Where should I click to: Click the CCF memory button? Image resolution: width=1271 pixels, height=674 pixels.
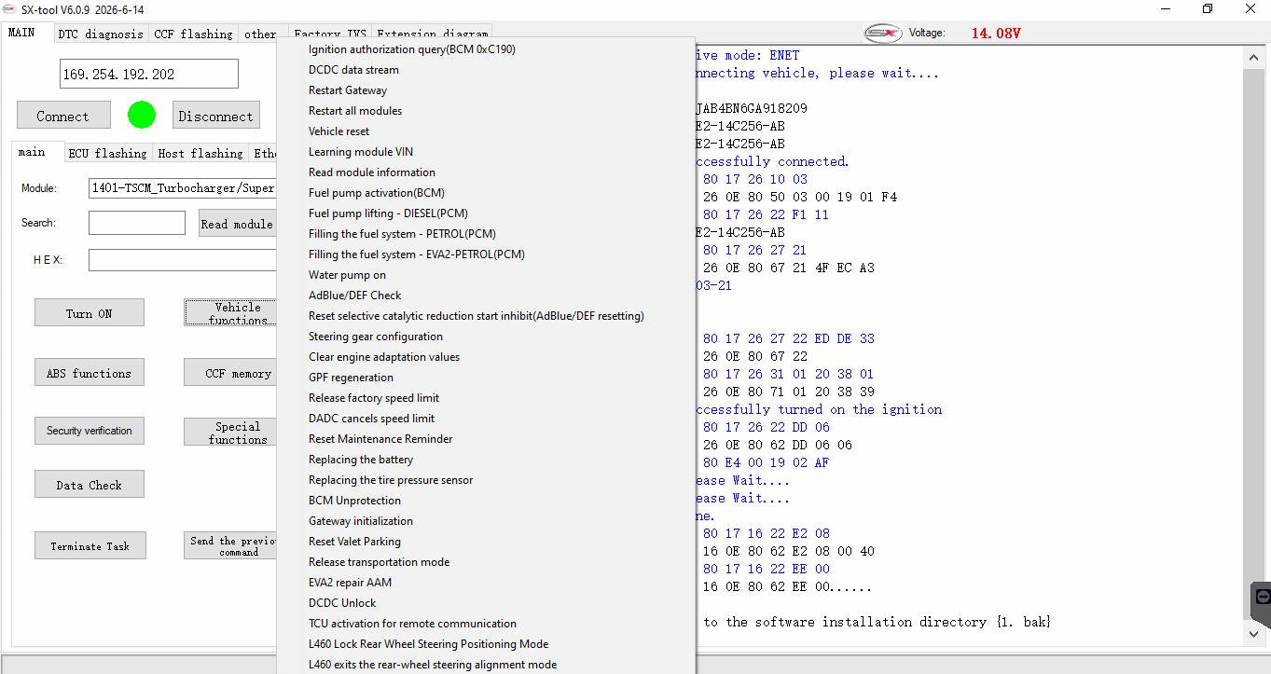(231, 373)
